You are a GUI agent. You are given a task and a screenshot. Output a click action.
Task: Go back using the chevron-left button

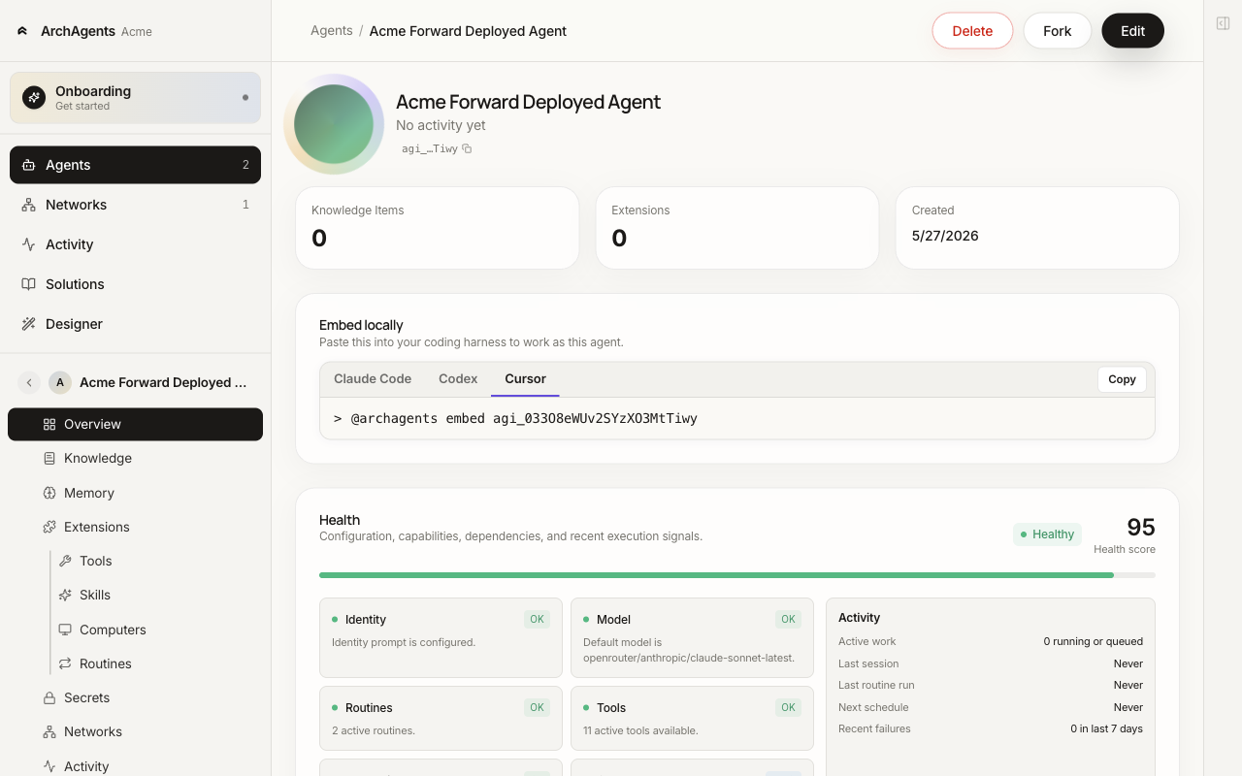point(29,382)
